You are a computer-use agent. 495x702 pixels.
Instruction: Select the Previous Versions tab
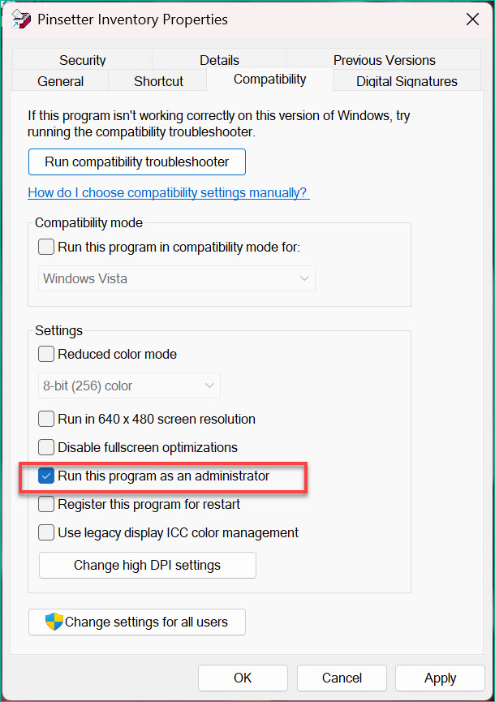(x=384, y=60)
